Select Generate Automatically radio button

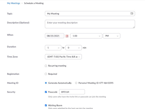tap(46, 83)
